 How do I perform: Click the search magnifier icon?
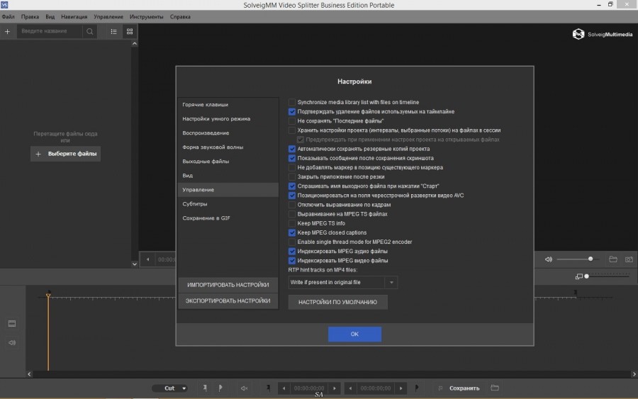click(x=89, y=31)
